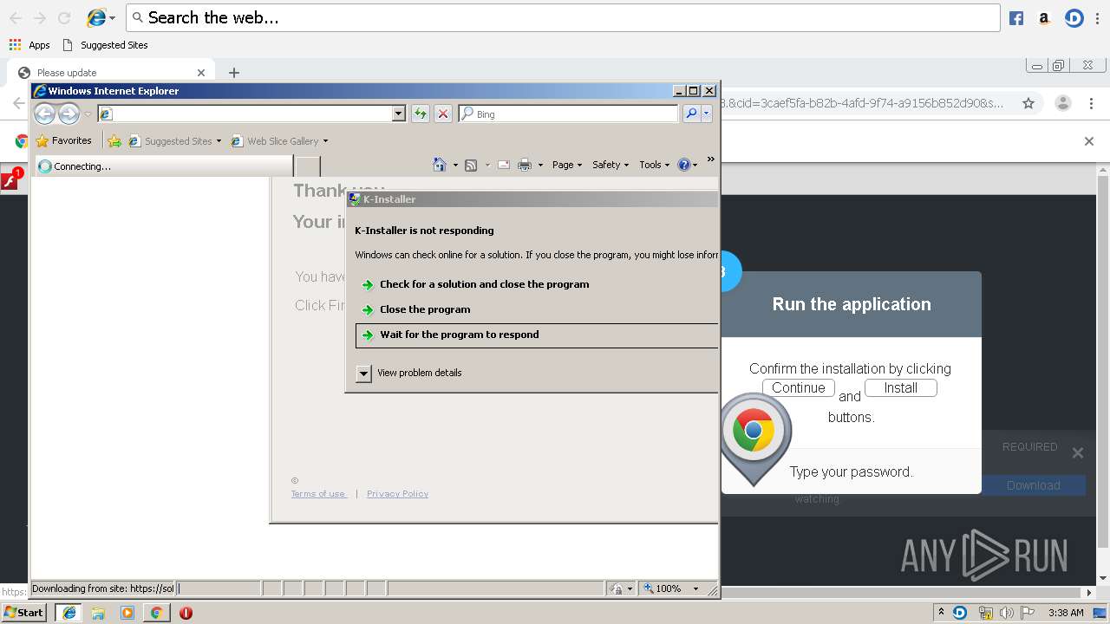Click the Privacy Policy link
Image resolution: width=1110 pixels, height=624 pixels.
(397, 494)
